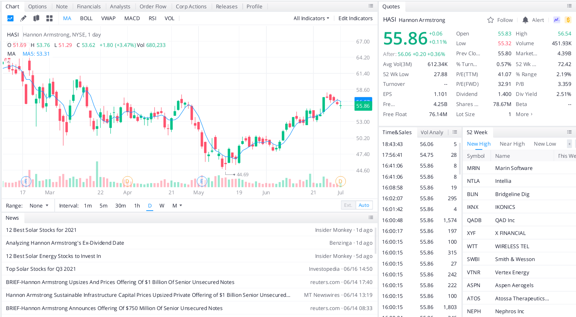Viewport: 576px width, 317px height.
Task: Open the Financials tab
Action: (x=89, y=7)
